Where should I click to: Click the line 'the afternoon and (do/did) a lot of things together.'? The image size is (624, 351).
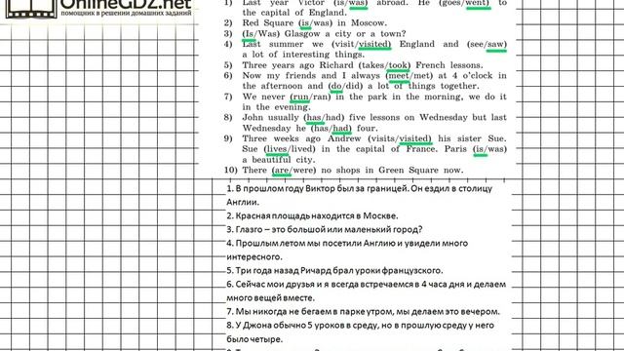[x=361, y=86]
